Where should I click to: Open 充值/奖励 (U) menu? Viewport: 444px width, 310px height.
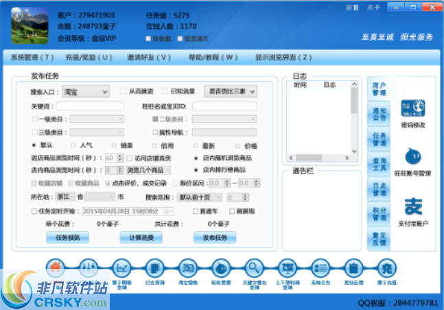89,58
